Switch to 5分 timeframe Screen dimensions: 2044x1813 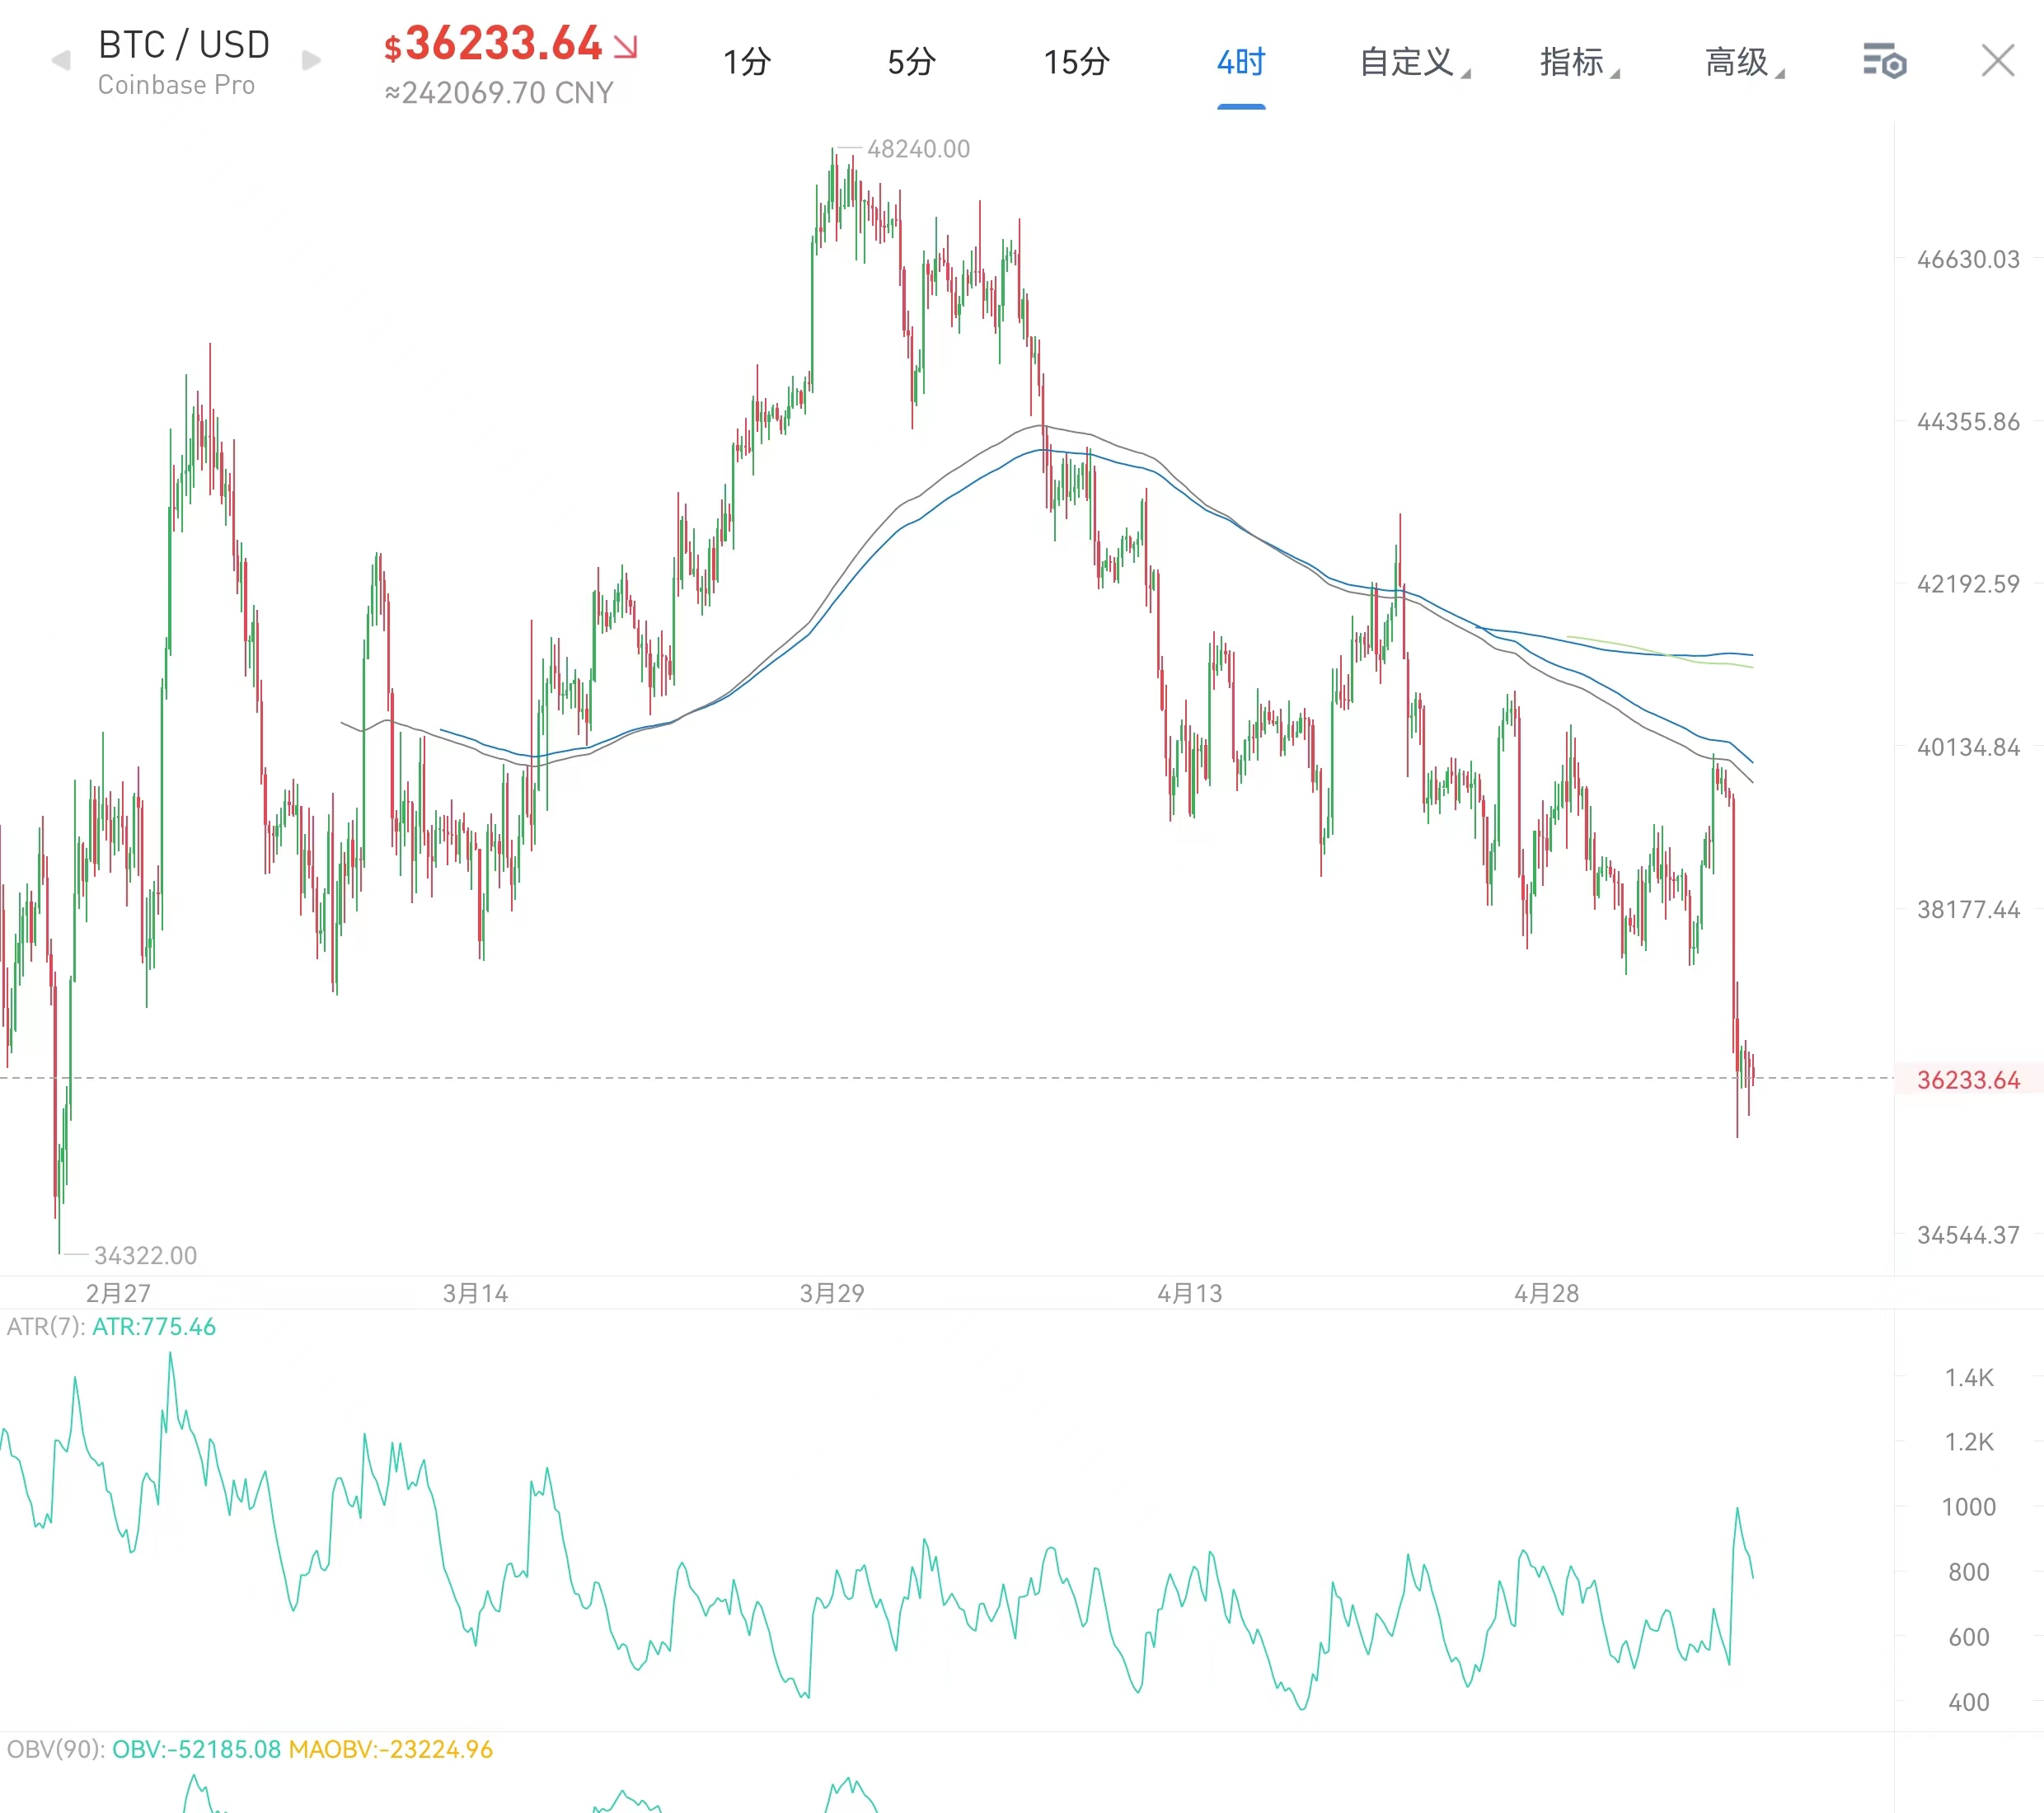click(x=912, y=62)
